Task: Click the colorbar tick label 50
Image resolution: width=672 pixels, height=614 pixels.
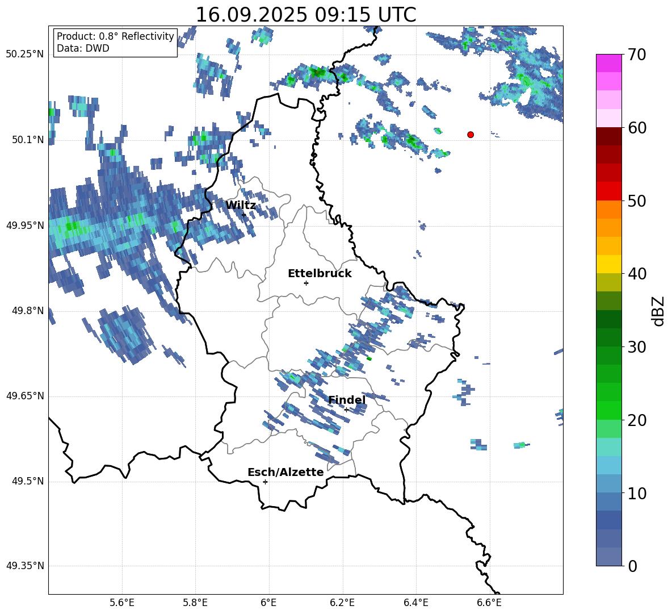Action: tap(637, 201)
